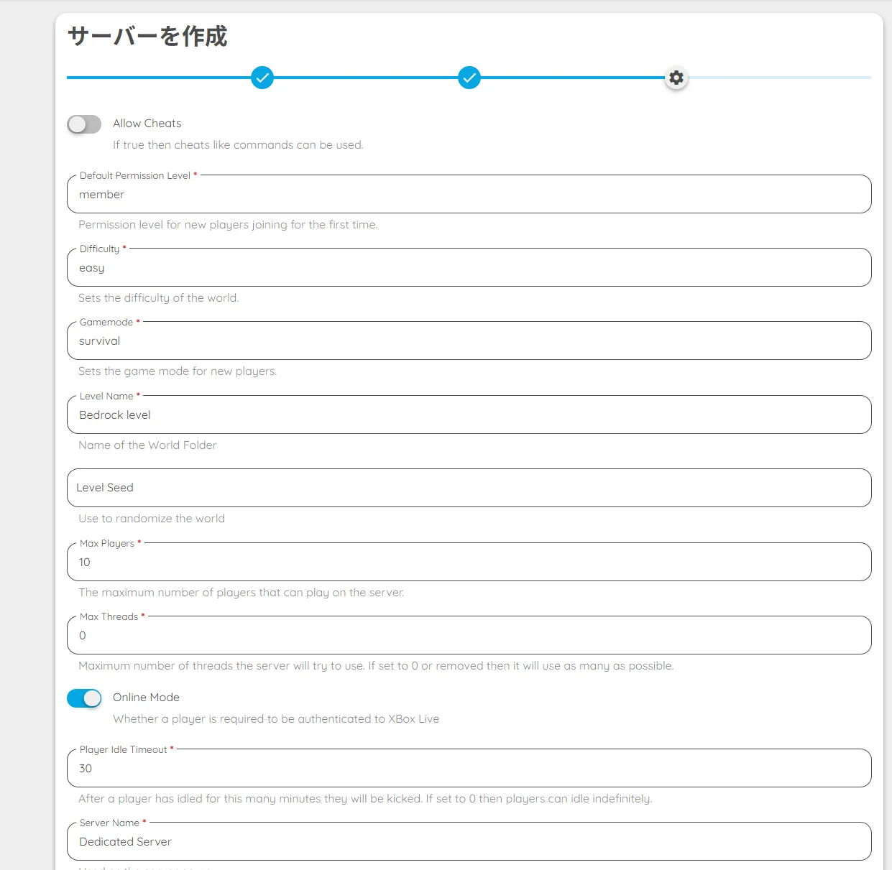This screenshot has height=870, width=892.
Task: Open the Gamemode dropdown showing survival
Action: tap(469, 341)
